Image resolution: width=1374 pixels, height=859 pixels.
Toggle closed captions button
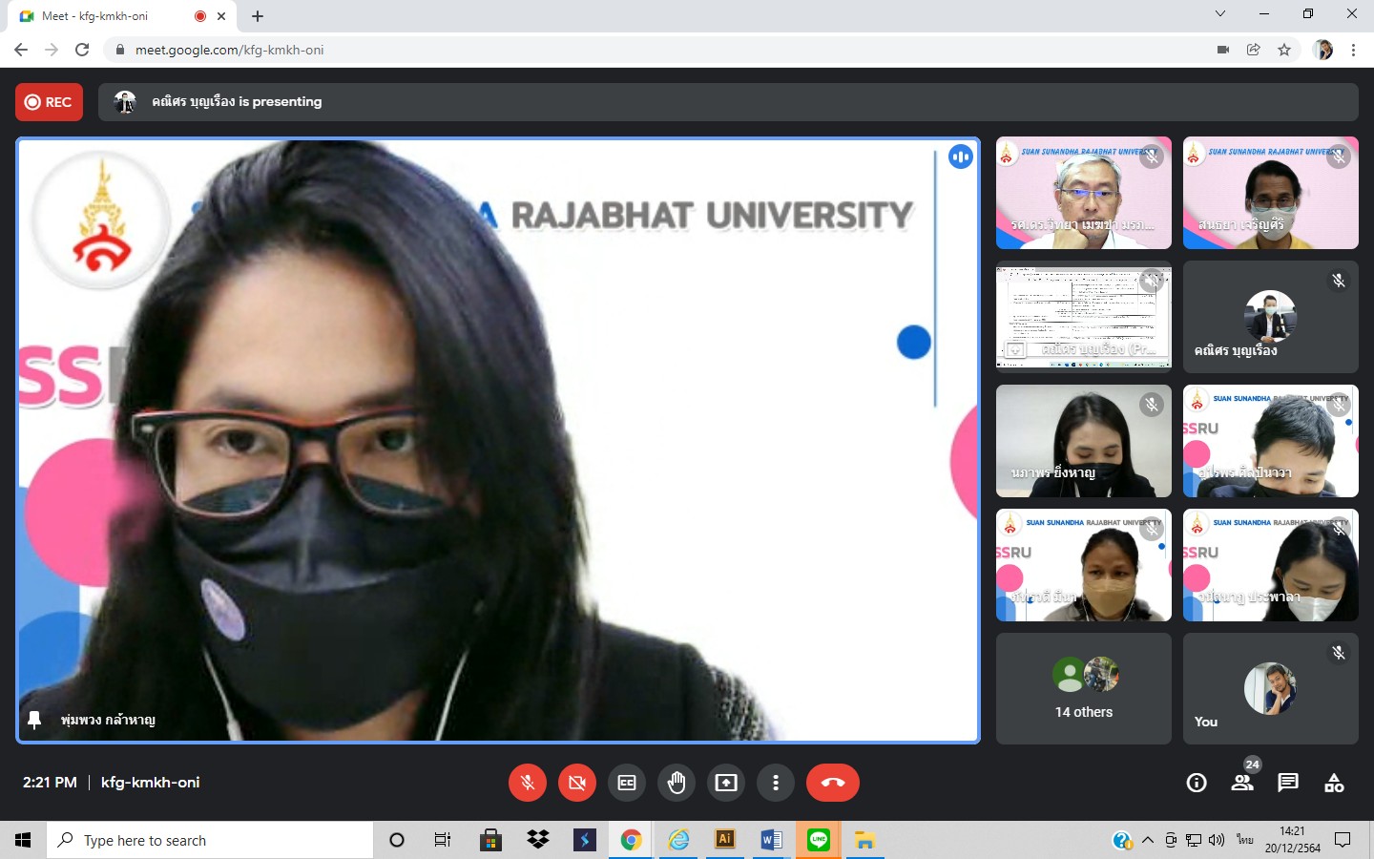pos(627,783)
